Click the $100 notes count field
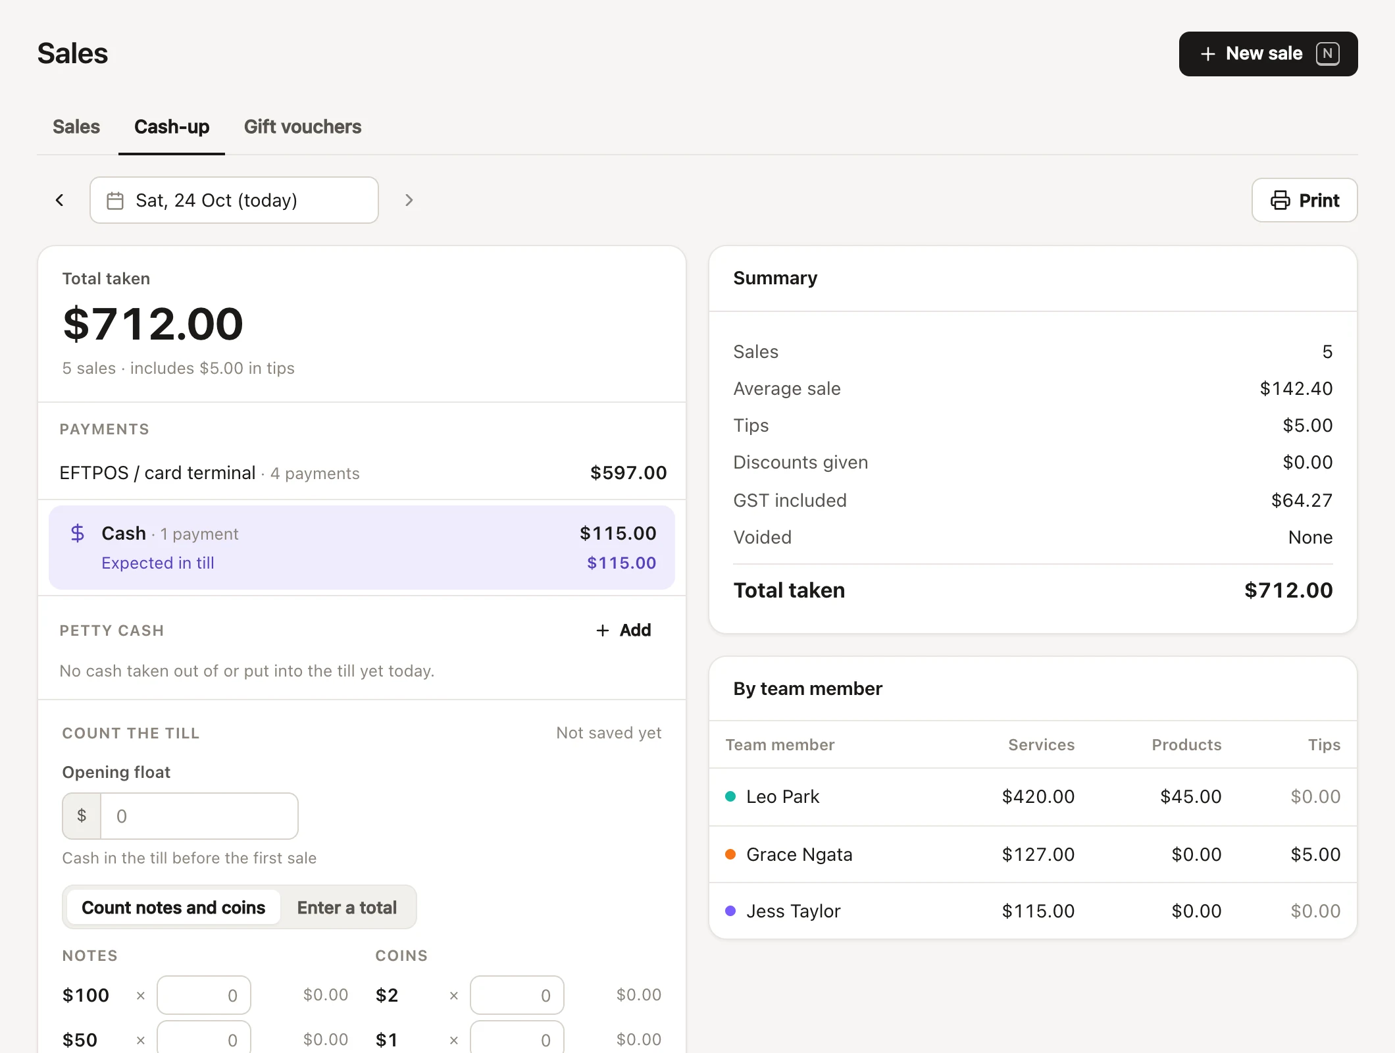This screenshot has width=1395, height=1053. [x=204, y=995]
